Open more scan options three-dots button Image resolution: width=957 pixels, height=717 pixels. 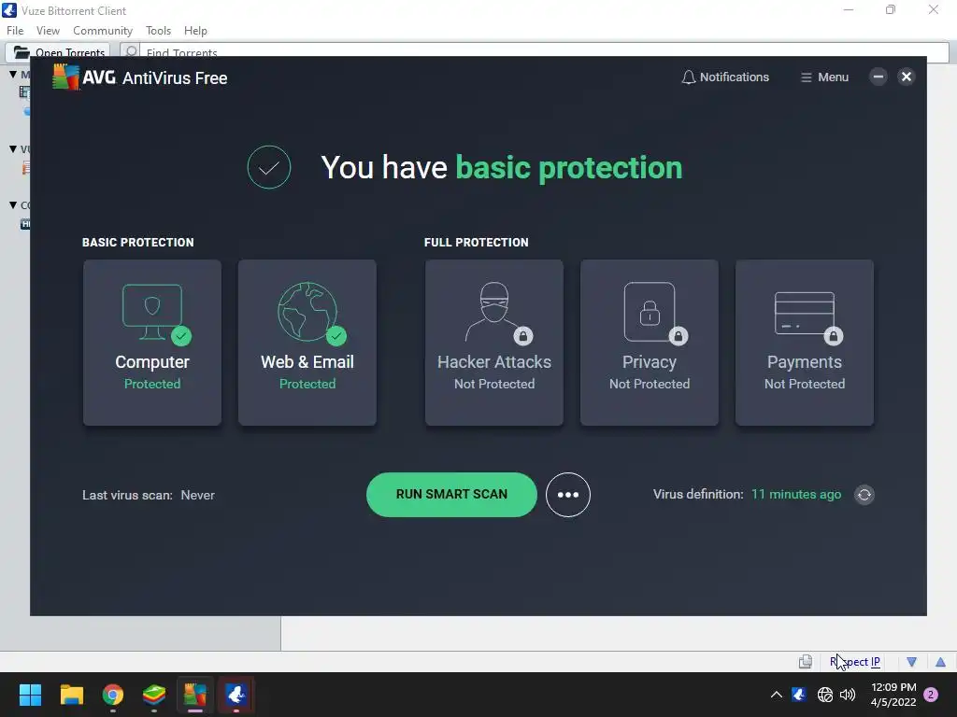coord(568,495)
